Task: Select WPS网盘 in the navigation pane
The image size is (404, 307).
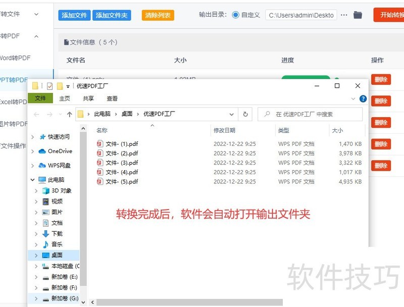Action: pyautogui.click(x=59, y=165)
